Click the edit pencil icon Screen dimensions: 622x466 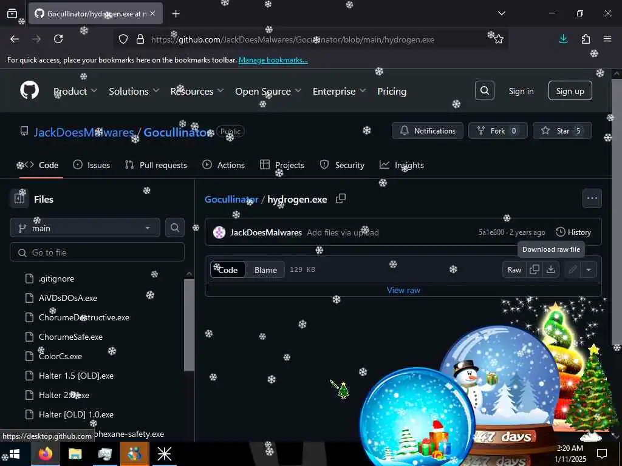tap(572, 269)
